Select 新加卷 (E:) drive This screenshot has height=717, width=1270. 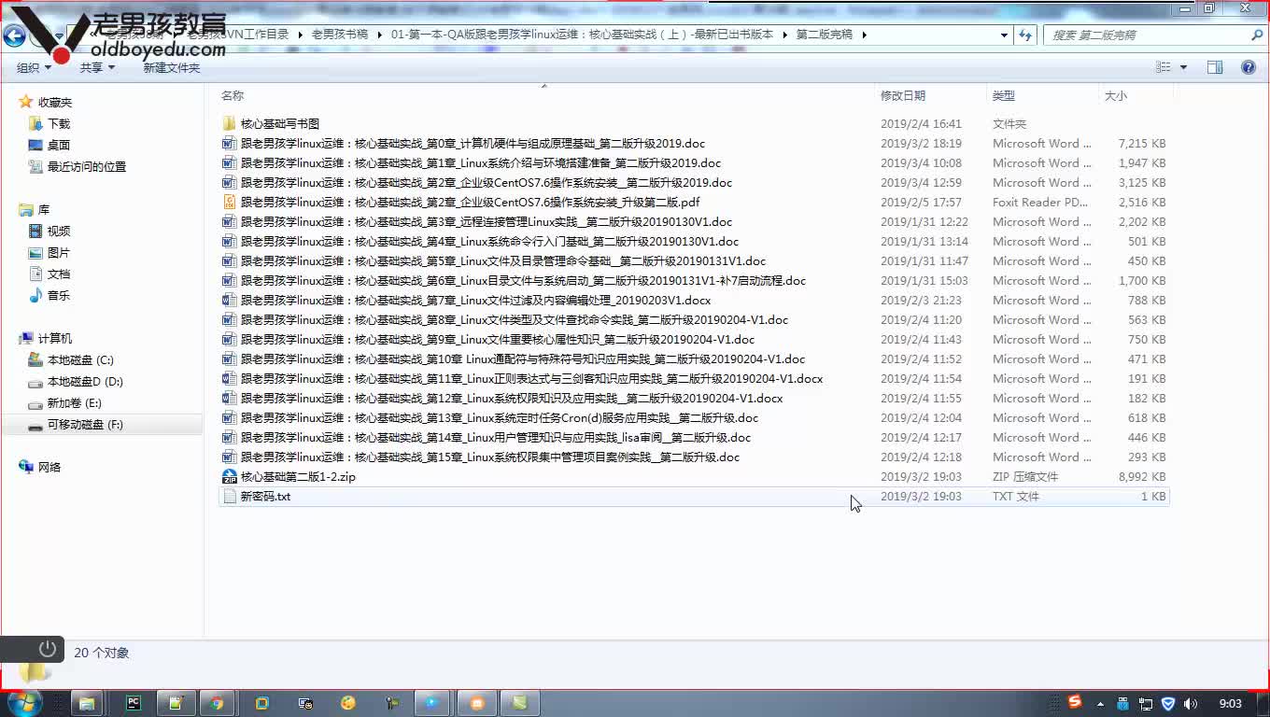[x=75, y=402]
